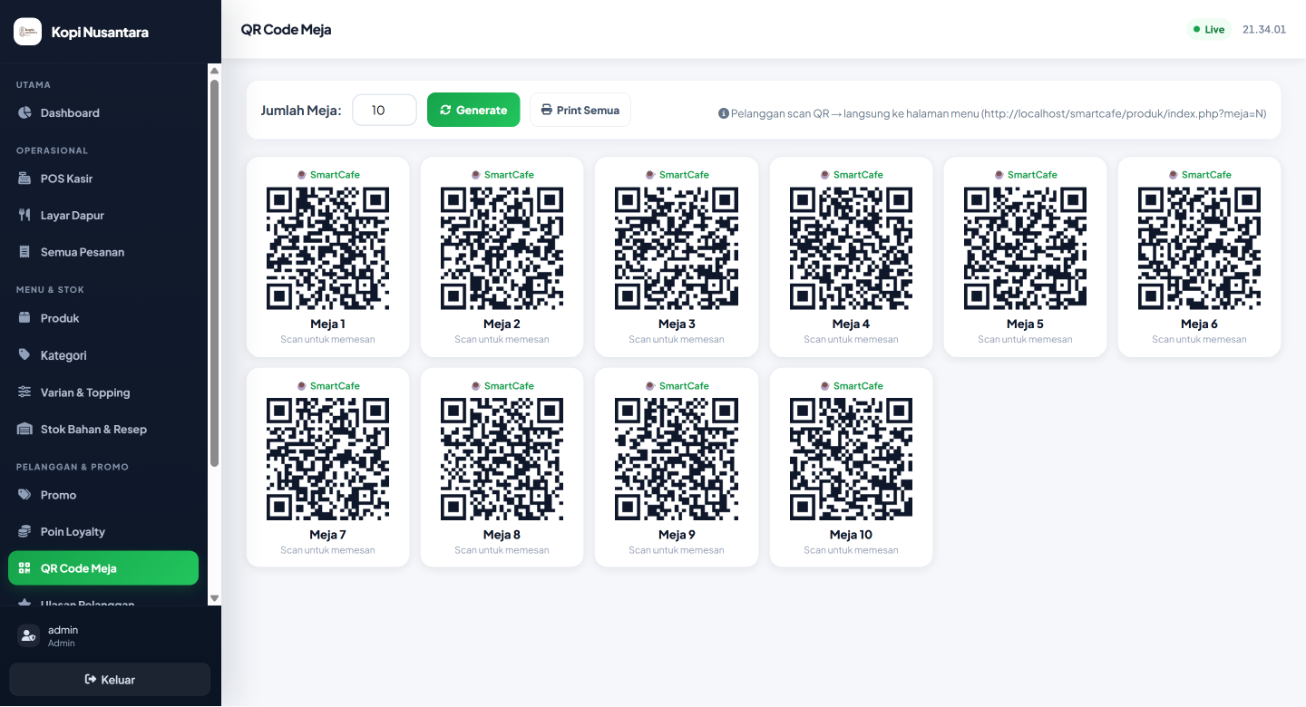The height and width of the screenshot is (707, 1306).
Task: Click "Scan untuk memesan" under Meja 5
Action: [1025, 340]
